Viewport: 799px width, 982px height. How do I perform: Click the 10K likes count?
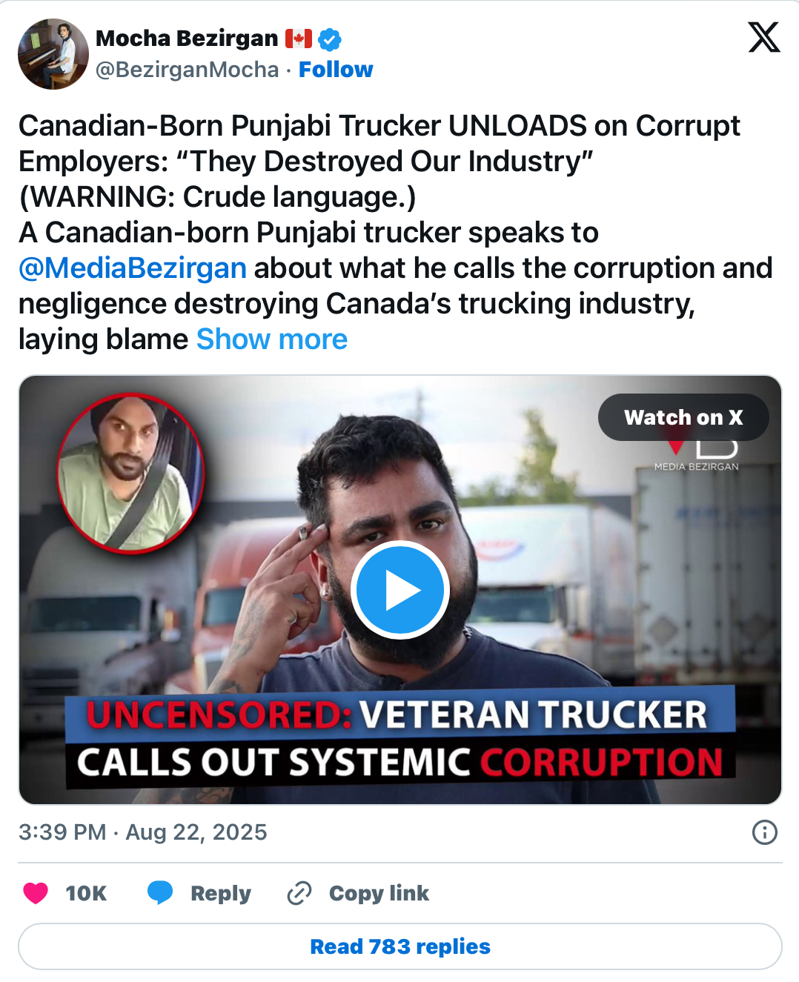point(86,893)
